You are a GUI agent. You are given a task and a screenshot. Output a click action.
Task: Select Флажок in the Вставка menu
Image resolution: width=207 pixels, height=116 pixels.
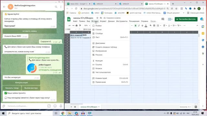point(110,68)
